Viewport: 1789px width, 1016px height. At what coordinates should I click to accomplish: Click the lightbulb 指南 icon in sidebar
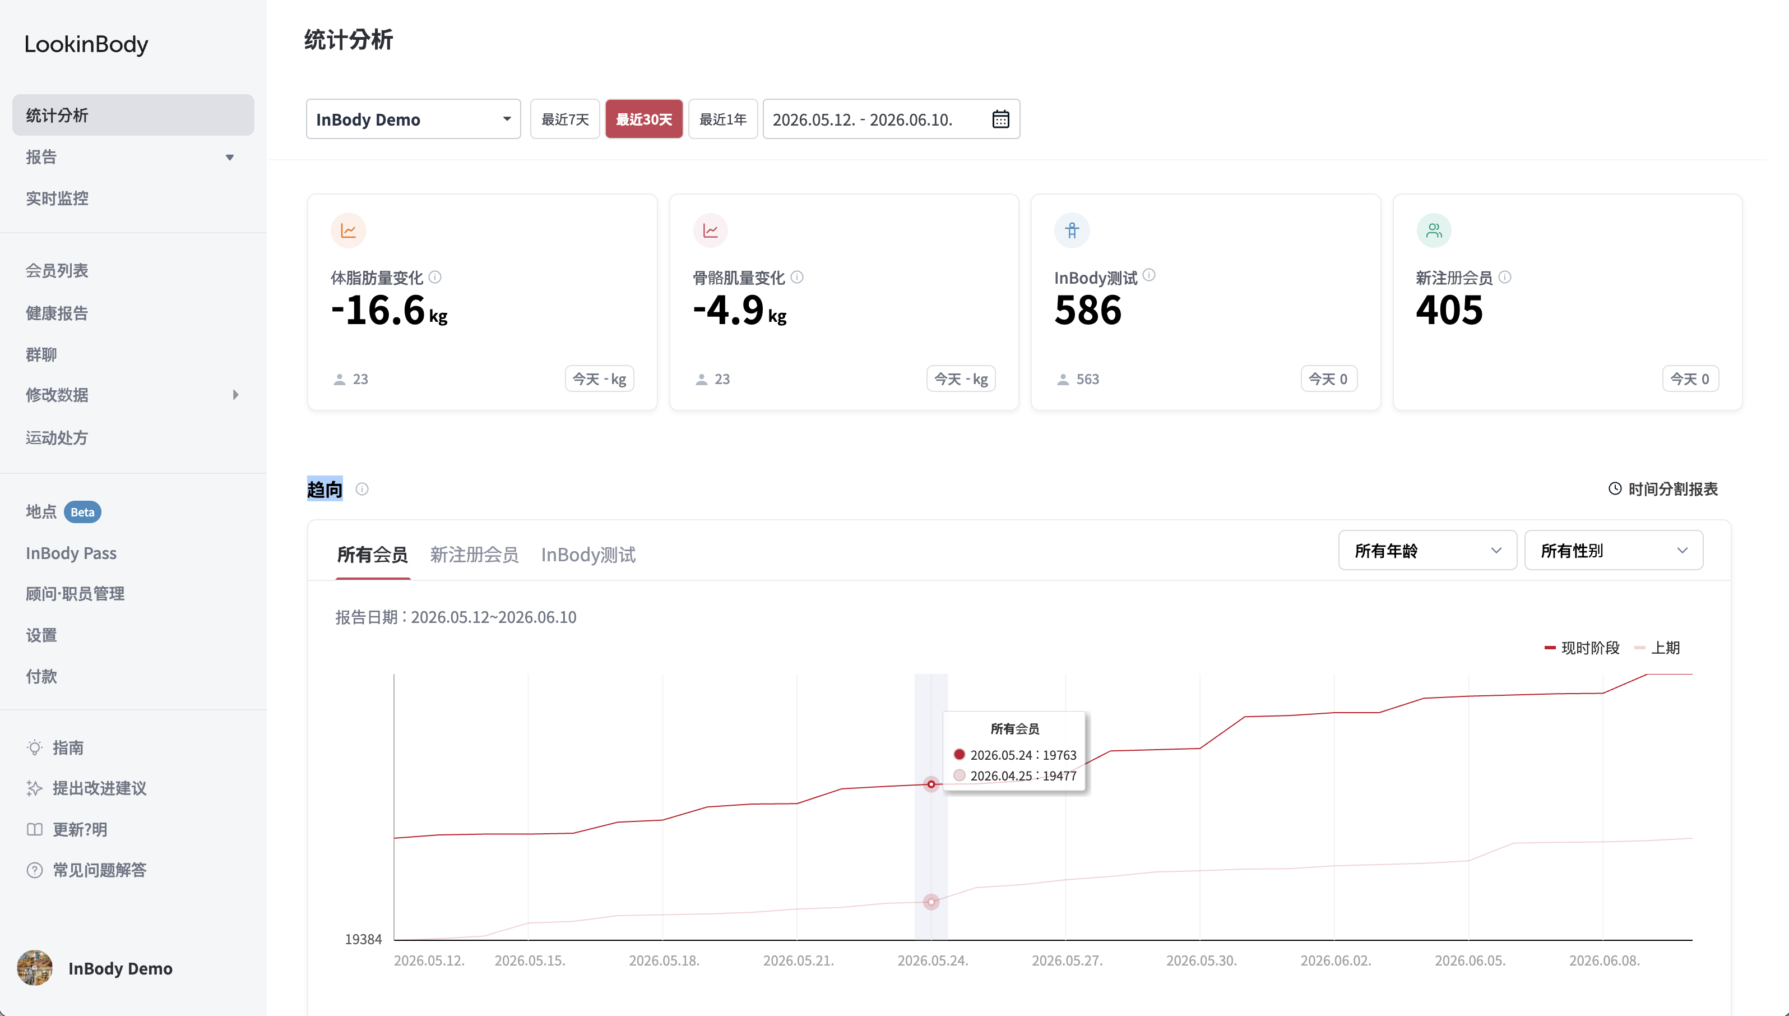tap(34, 747)
